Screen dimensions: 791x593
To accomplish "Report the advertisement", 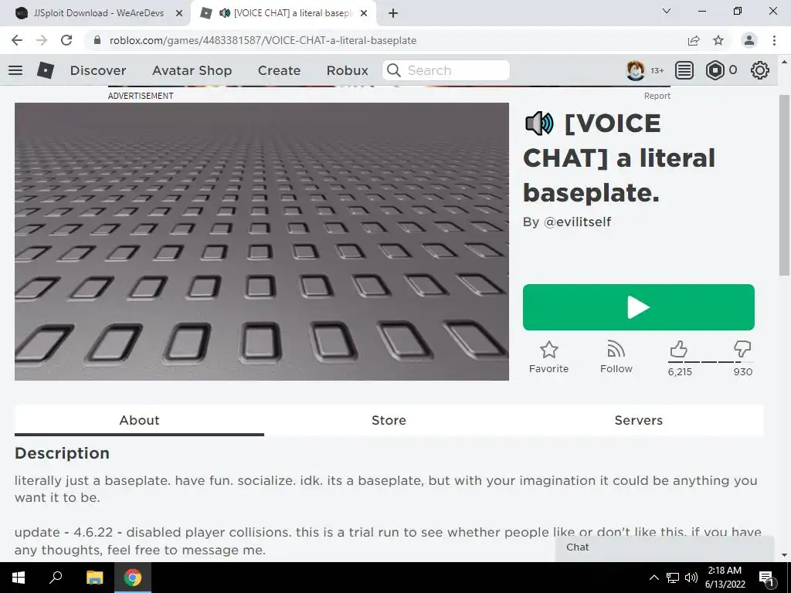I will coord(657,96).
